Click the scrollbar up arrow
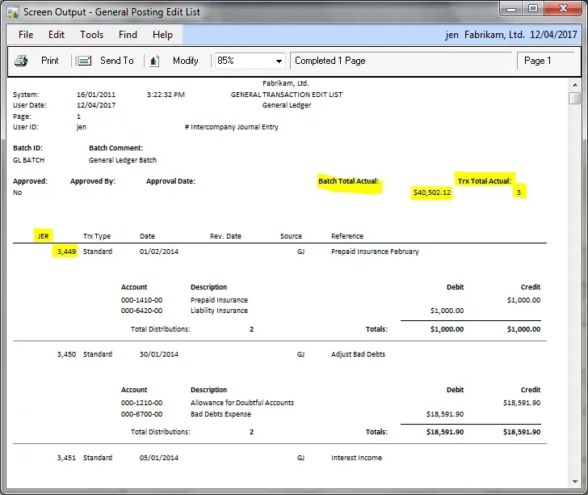The width and height of the screenshot is (588, 495). coord(574,84)
